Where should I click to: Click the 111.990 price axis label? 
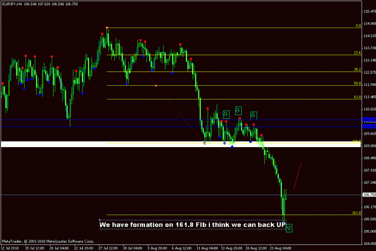370,85
